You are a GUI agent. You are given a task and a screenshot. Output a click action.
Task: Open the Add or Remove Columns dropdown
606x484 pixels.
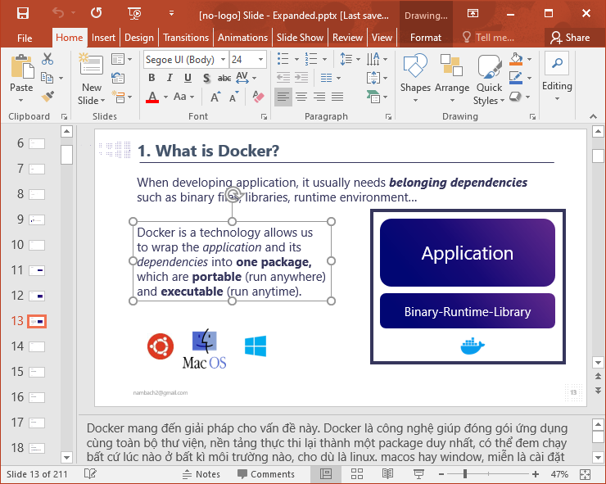click(x=331, y=78)
